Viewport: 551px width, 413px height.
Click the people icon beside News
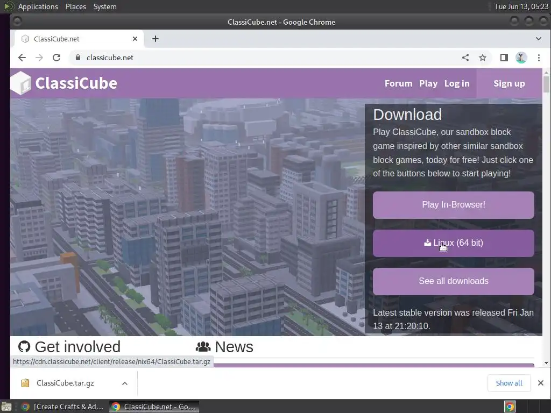[x=203, y=347]
